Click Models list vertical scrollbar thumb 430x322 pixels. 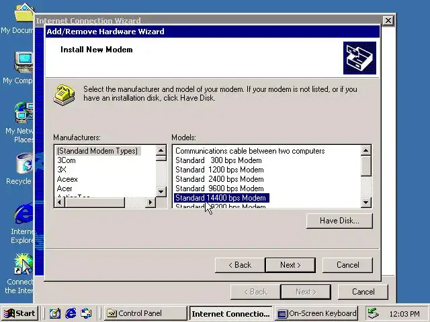366,166
